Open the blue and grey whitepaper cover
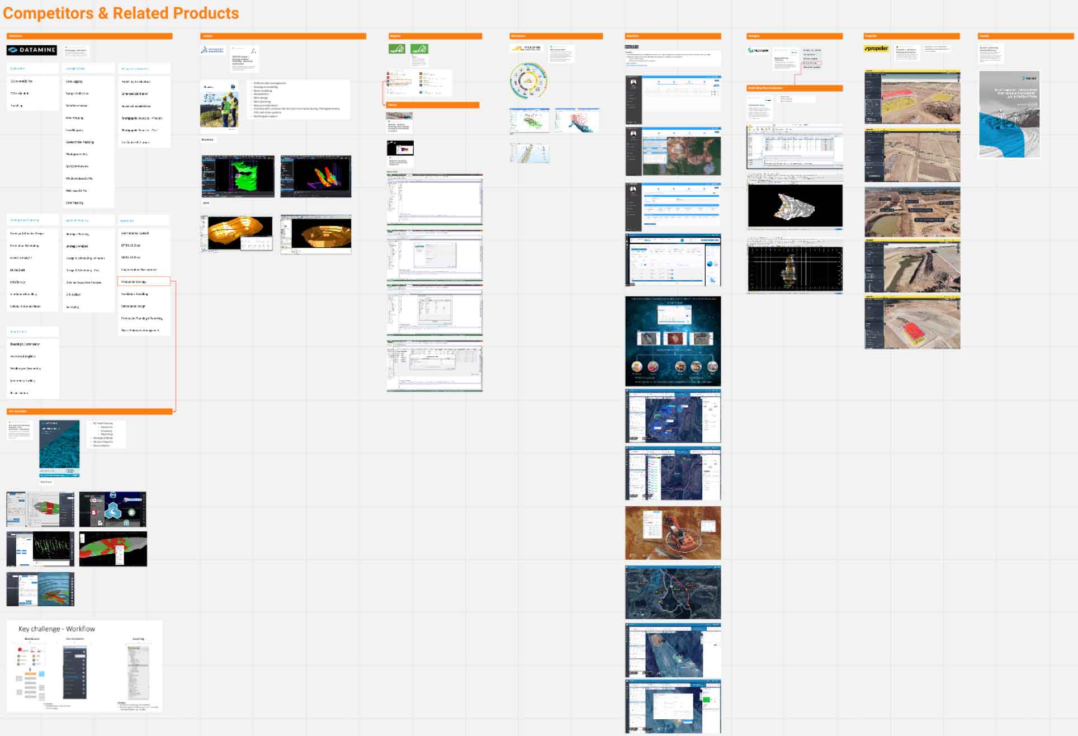This screenshot has width=1078, height=736. pyautogui.click(x=1009, y=114)
